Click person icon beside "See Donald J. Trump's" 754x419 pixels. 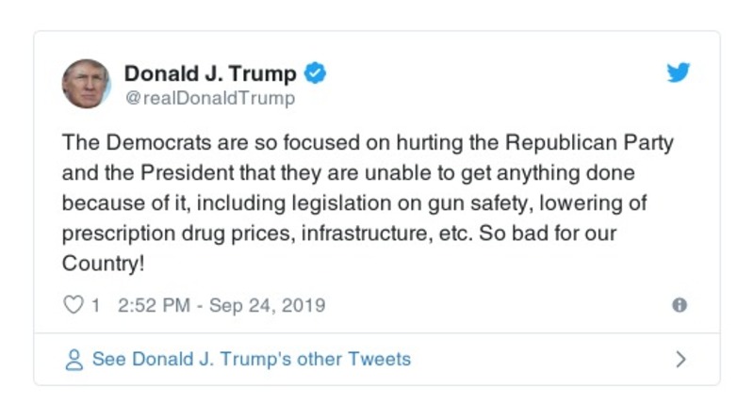point(74,360)
